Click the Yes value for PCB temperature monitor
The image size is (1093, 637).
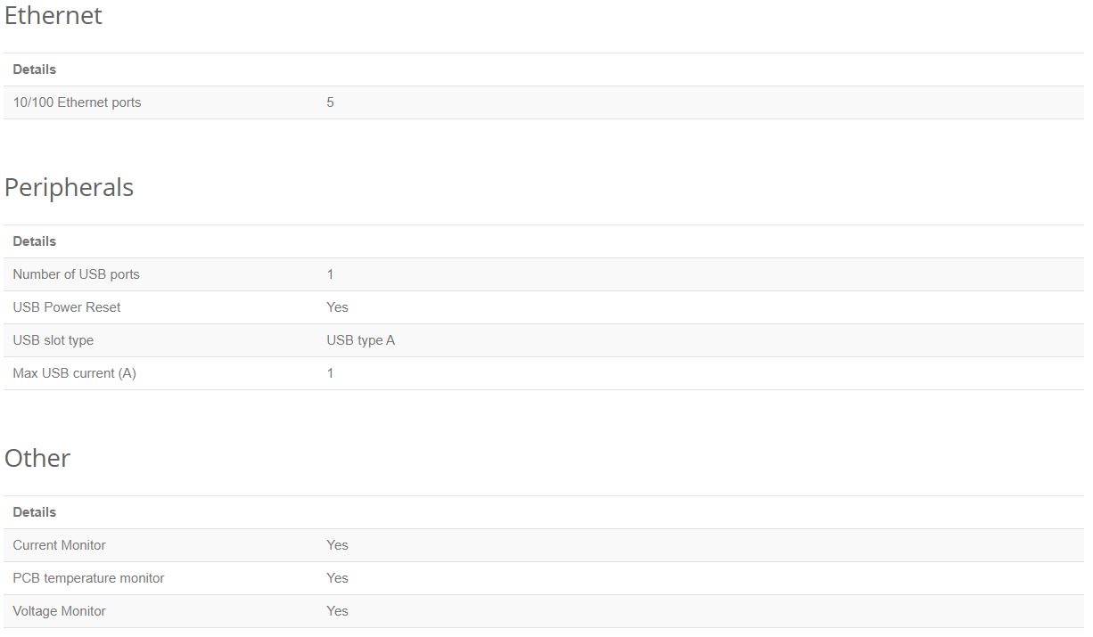click(337, 578)
